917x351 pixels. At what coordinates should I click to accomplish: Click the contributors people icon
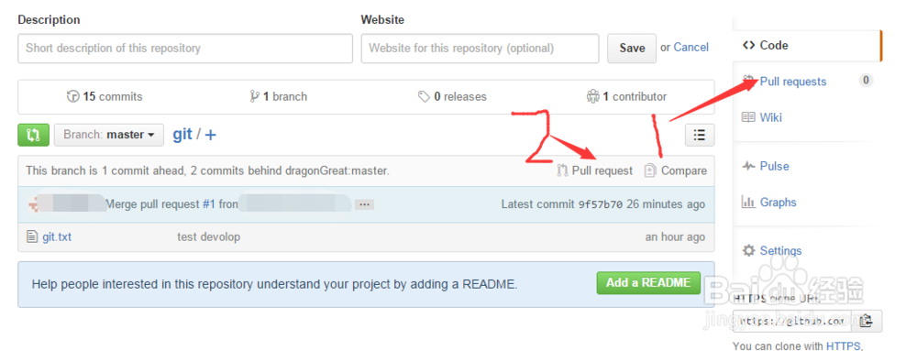pos(593,97)
